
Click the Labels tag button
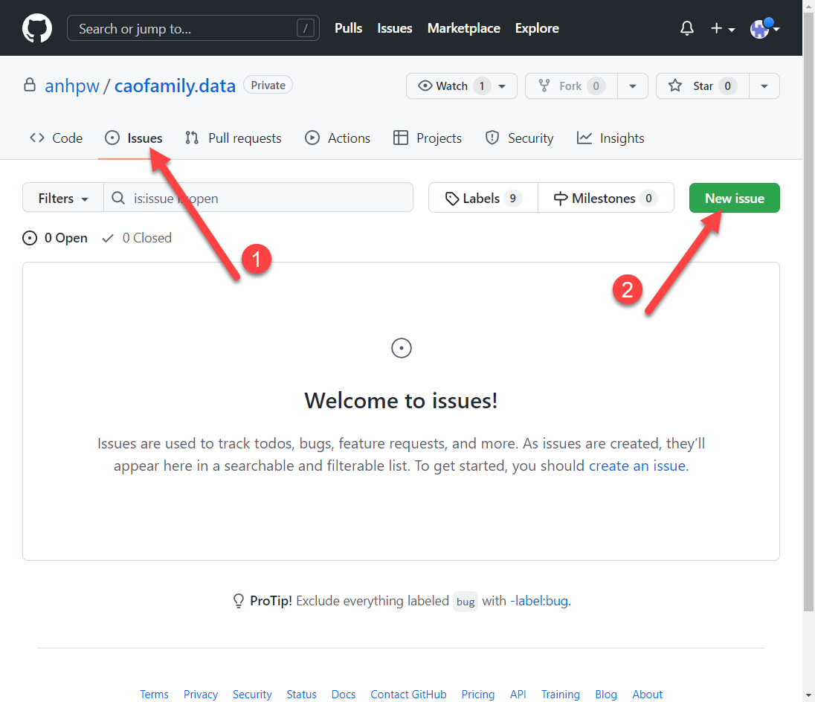click(483, 199)
